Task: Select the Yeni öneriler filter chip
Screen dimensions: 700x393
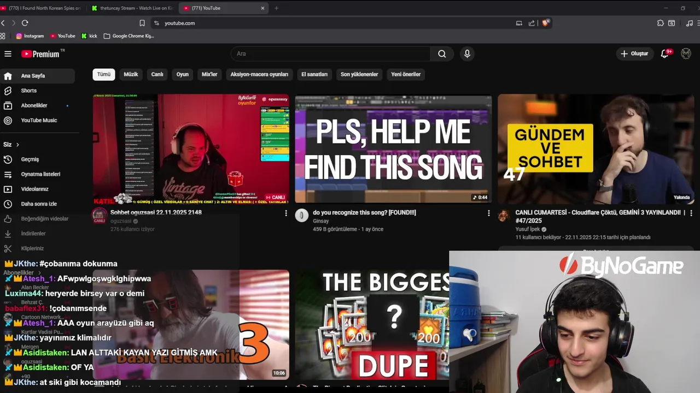Action: point(406,74)
